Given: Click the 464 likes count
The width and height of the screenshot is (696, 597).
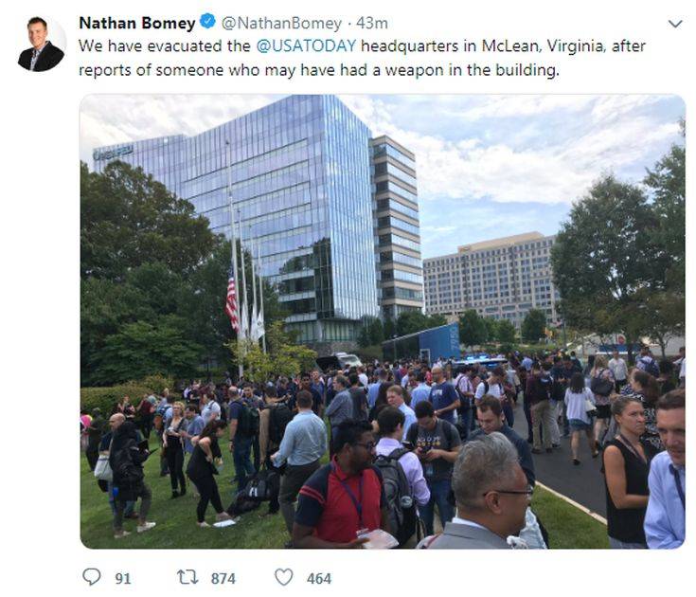Looking at the screenshot, I should pos(319,578).
